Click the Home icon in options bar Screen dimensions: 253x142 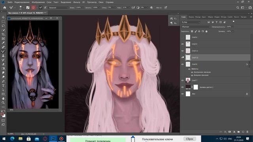[4, 7]
